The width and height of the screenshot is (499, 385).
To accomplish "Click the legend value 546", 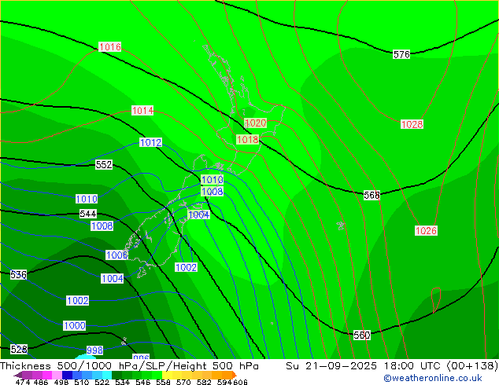I will coord(143,382).
